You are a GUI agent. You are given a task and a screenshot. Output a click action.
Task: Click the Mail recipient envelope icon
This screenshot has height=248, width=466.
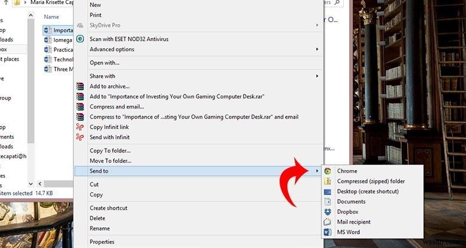(327, 222)
